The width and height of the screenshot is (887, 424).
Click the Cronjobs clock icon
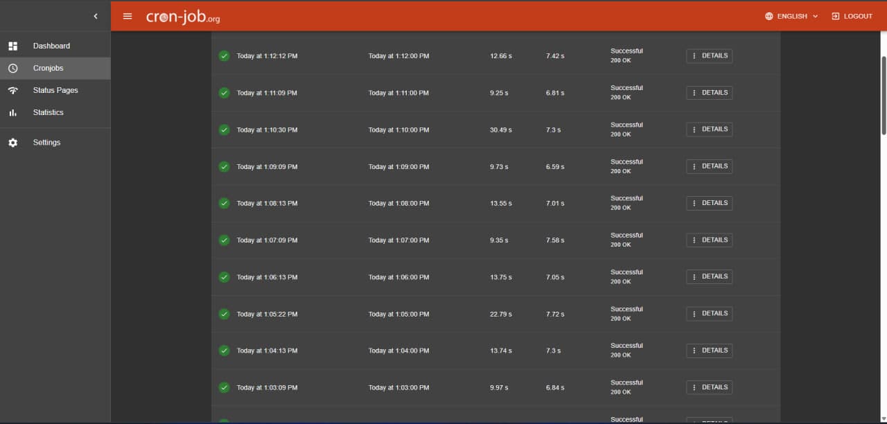pyautogui.click(x=12, y=68)
